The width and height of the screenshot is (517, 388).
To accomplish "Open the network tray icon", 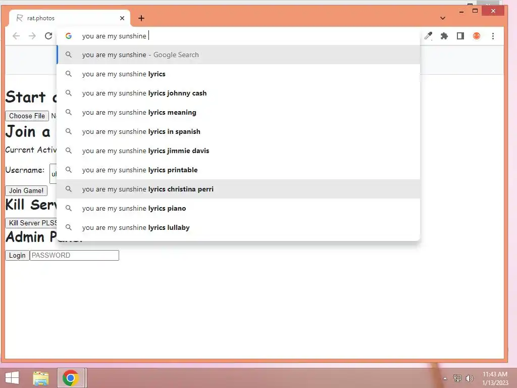I will pyautogui.click(x=457, y=378).
